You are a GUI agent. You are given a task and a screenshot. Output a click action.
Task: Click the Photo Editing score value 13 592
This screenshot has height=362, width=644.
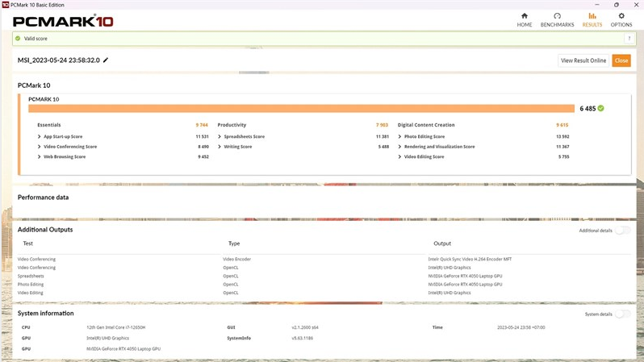tap(562, 137)
